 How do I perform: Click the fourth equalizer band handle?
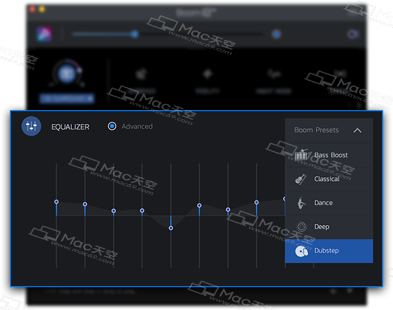(x=142, y=211)
